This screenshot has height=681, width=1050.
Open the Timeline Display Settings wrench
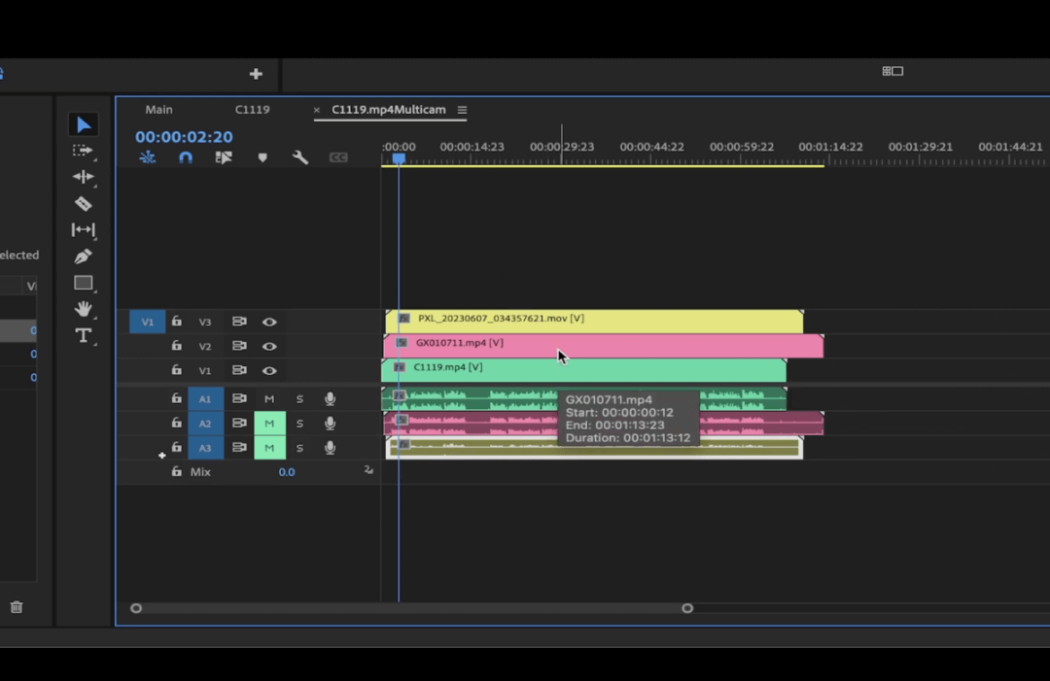tap(300, 156)
